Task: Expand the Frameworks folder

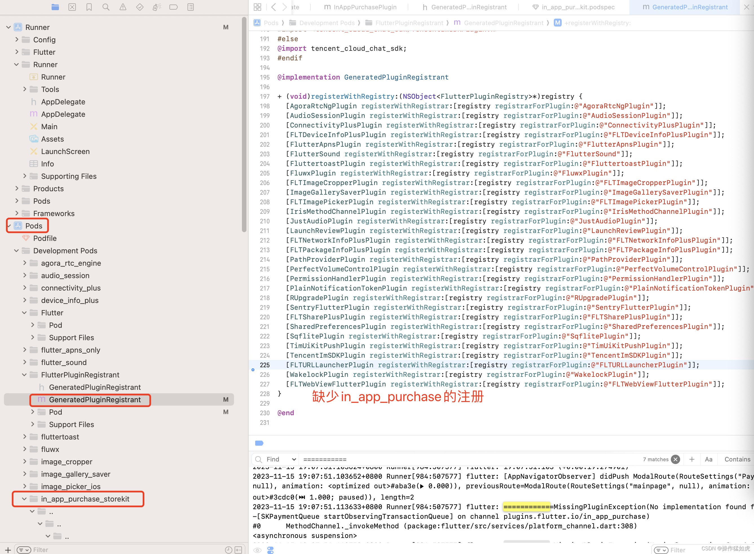Action: point(17,213)
